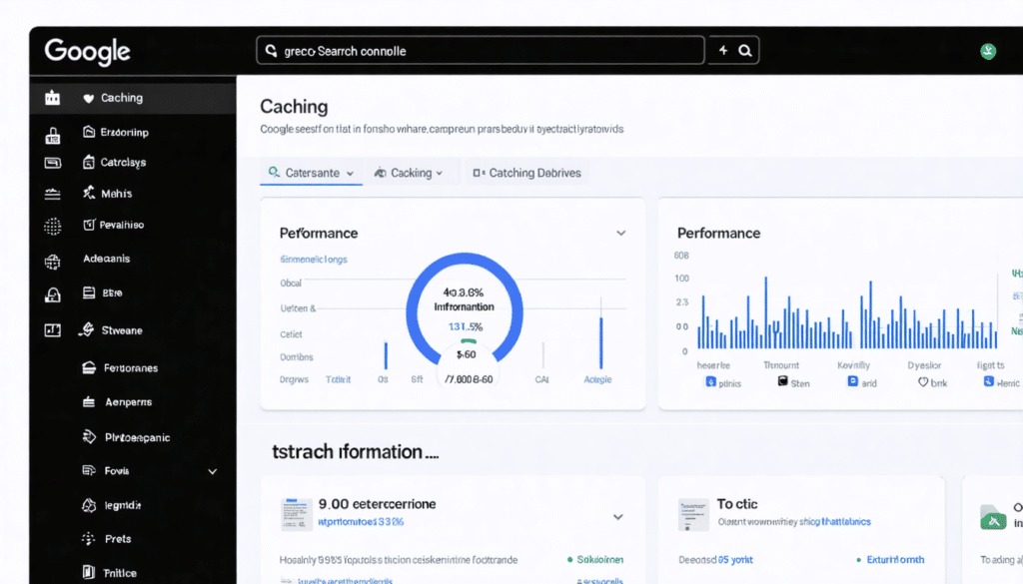The image size is (1023, 584).
Task: Open Btre sidebar item
Action: point(112,292)
